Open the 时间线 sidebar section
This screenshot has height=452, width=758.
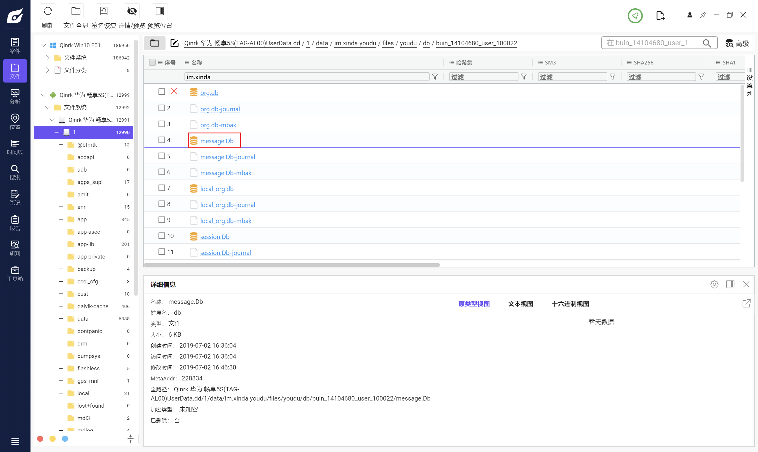(x=15, y=147)
